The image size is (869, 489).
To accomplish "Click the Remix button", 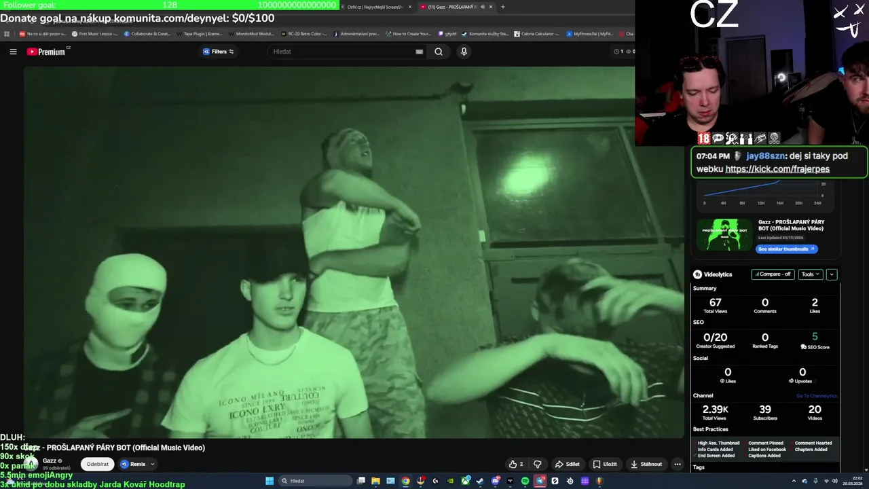I will click(133, 465).
